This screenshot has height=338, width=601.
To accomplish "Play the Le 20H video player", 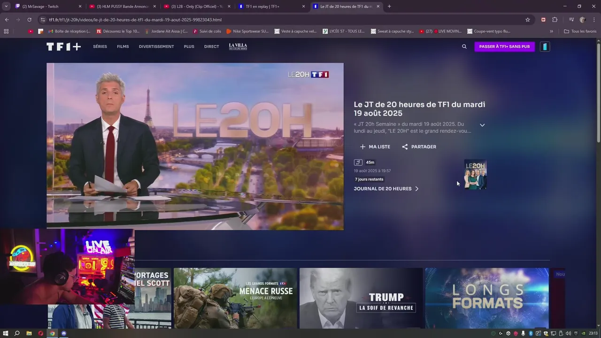I will coord(195,146).
